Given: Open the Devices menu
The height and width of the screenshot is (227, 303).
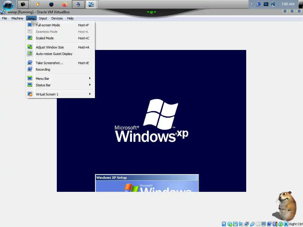Looking at the screenshot, I should tap(57, 18).
